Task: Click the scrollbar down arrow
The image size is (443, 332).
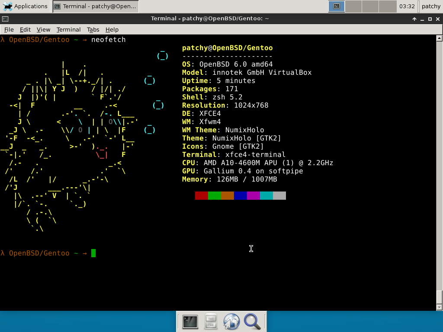Action: tap(439, 307)
